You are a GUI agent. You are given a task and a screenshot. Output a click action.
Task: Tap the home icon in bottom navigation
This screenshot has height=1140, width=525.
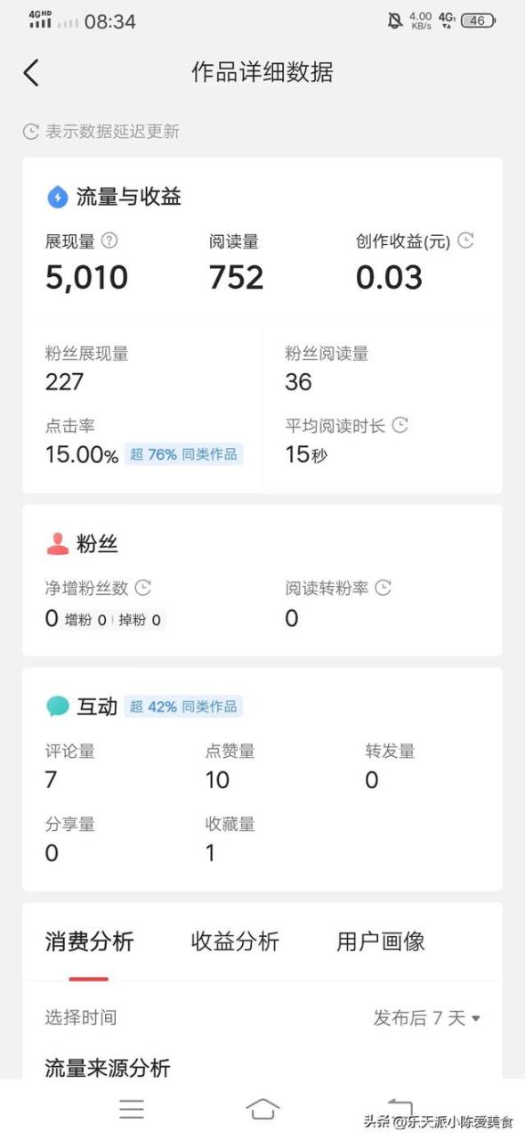(x=262, y=1109)
